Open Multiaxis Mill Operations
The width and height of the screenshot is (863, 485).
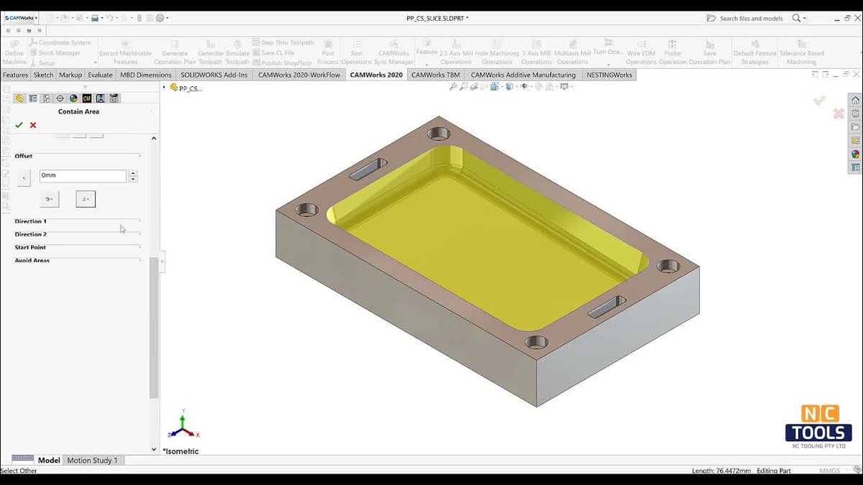(x=573, y=52)
